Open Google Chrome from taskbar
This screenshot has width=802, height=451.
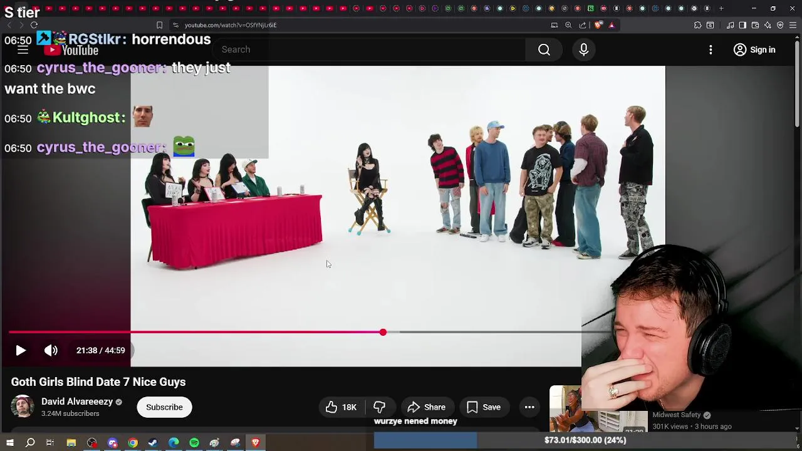click(133, 443)
